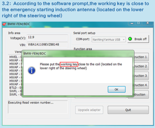This screenshot has width=155, height=128.
Task: Click the instruction 4 function button
Action: [x=141, y=85]
